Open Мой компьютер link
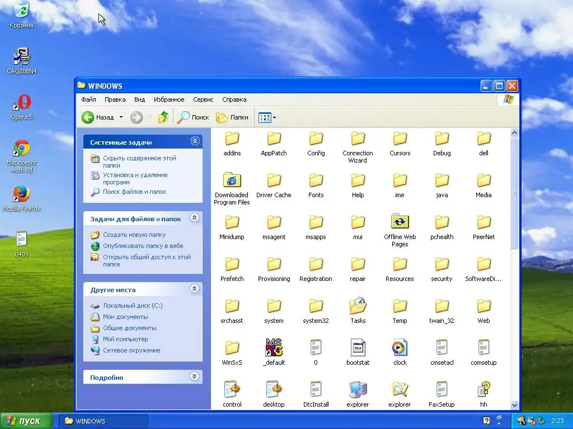The image size is (573, 429). [125, 339]
